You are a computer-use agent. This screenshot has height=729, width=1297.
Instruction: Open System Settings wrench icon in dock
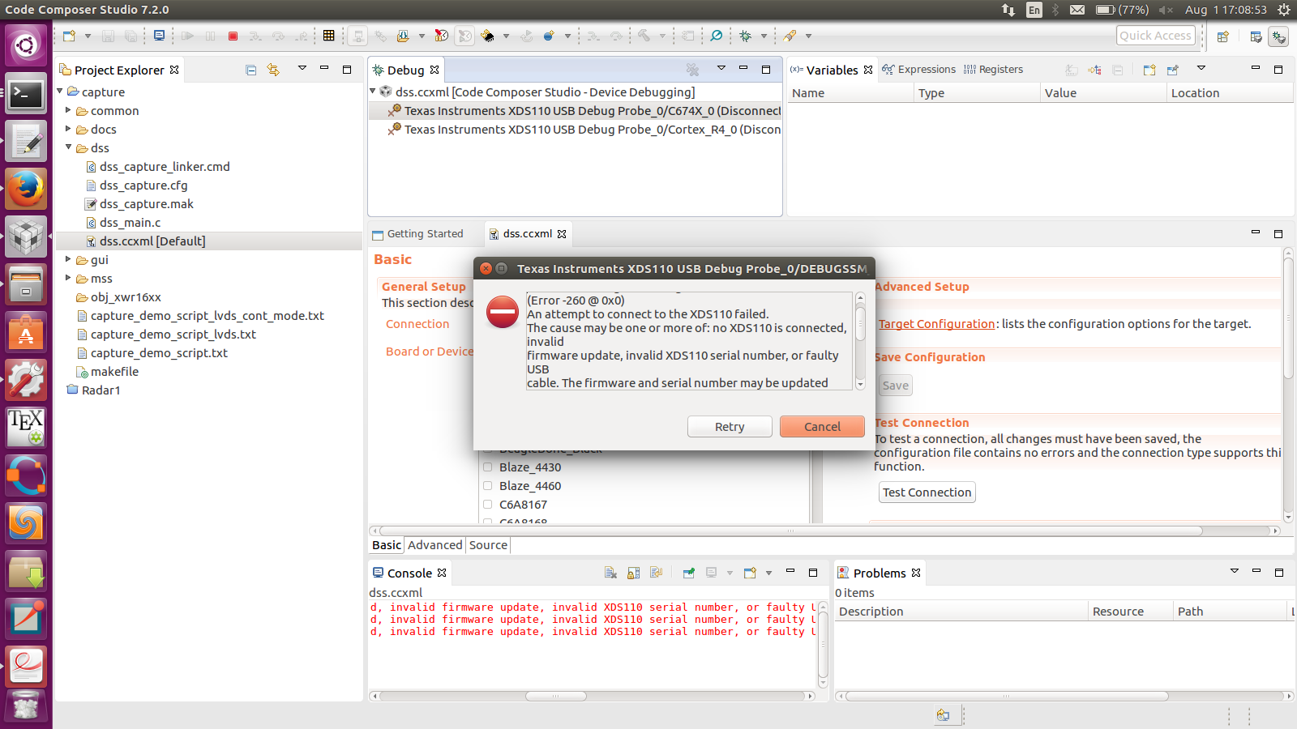26,380
